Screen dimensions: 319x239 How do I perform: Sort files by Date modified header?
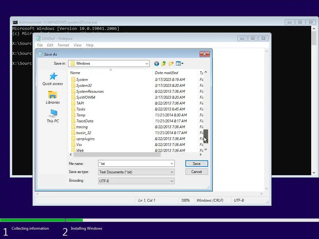(x=175, y=73)
